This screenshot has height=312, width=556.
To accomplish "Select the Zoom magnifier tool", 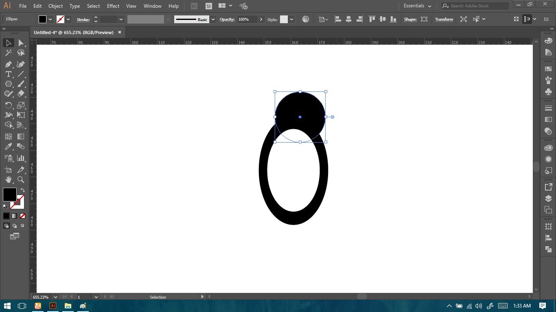I will tap(21, 180).
